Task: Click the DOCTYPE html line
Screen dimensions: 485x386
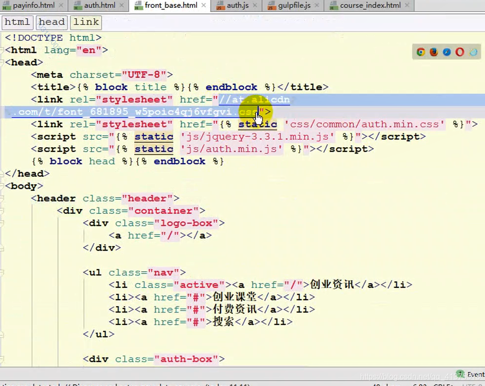Action: click(53, 38)
